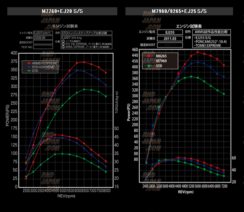Viewport: 244px width, 212px height.
Task: Click the REV(rpm) label under EJ20 chart
Action: (x=66, y=196)
